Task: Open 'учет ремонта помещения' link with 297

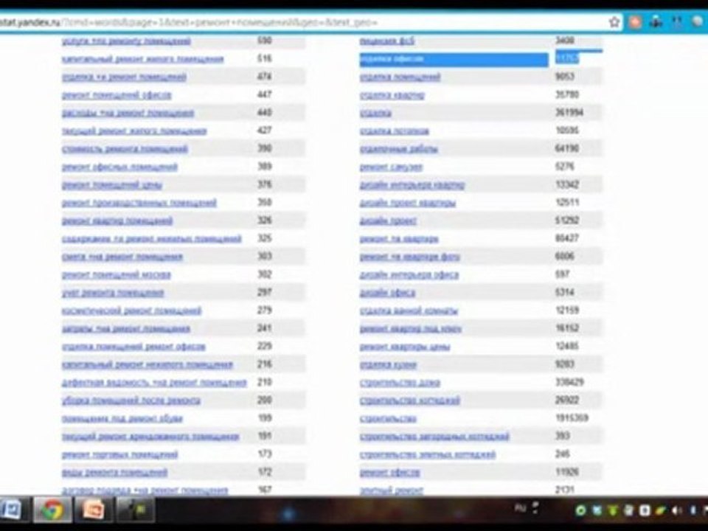Action: (x=113, y=293)
